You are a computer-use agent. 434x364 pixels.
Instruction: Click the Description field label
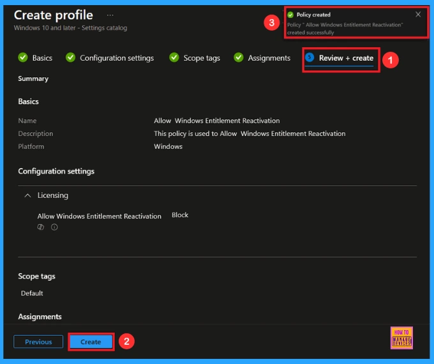click(36, 133)
